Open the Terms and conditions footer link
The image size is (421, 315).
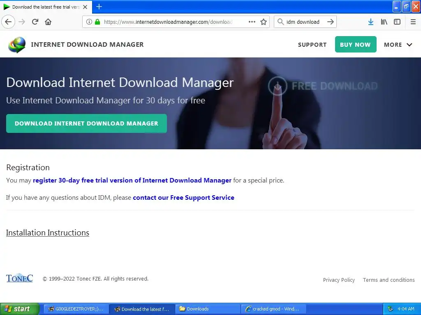389,280
